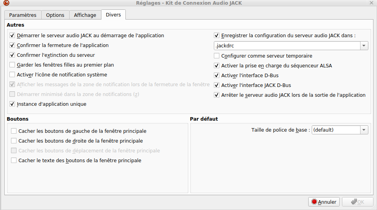Enable Garder les fenêtres filles au premier plan
The image size is (377, 210).
13,65
